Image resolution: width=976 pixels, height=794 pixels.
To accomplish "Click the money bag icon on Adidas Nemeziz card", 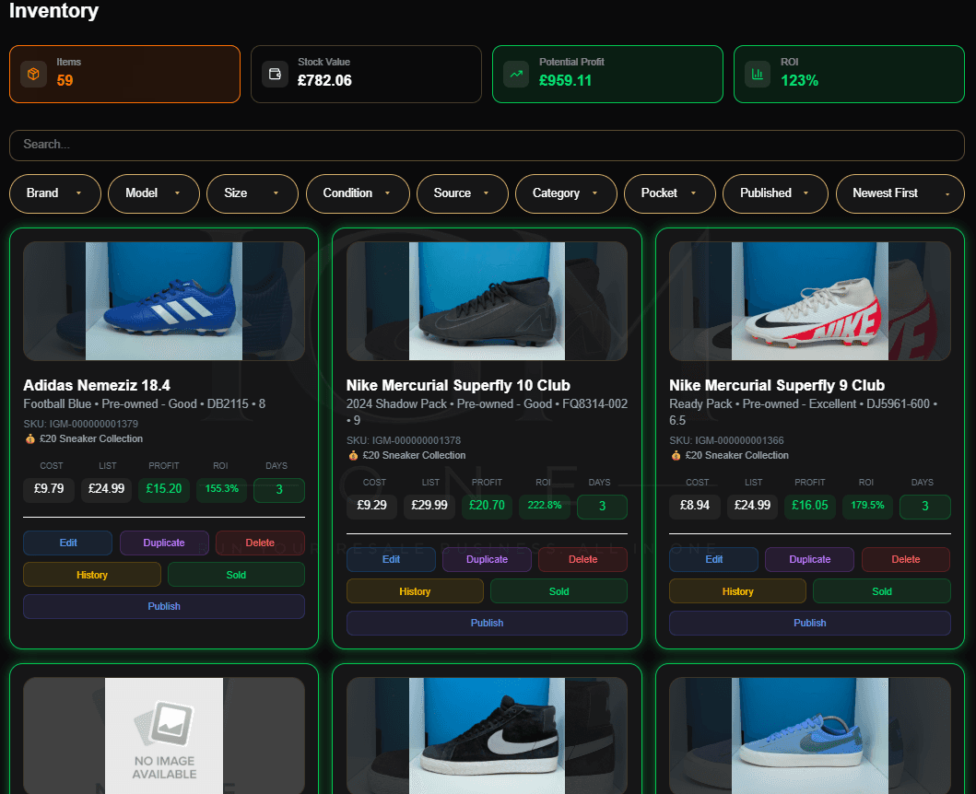I will click(x=29, y=438).
